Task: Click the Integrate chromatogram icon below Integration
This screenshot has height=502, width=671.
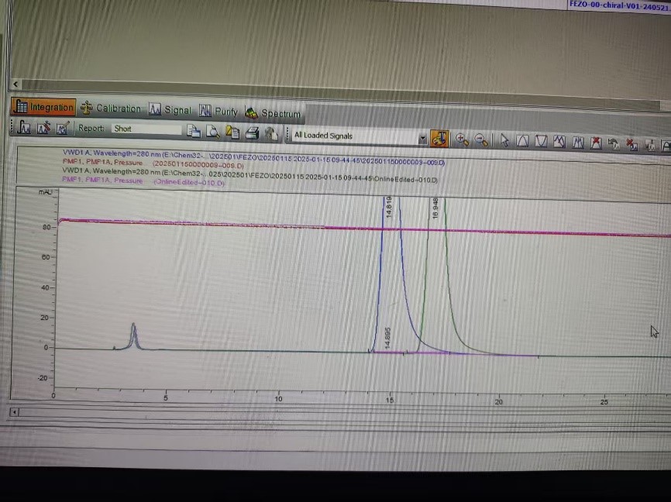Action: (x=24, y=128)
